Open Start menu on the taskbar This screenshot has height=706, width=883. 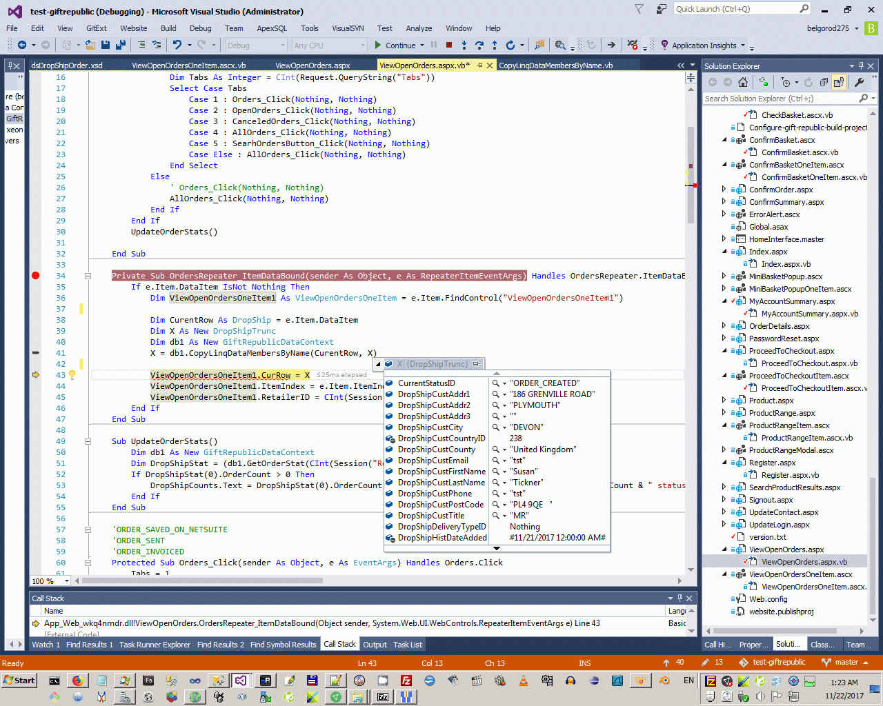click(x=19, y=680)
